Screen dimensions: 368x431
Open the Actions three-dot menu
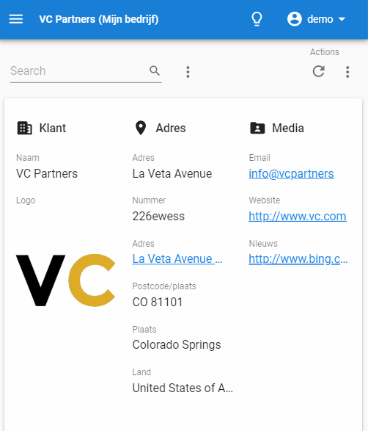[x=347, y=72]
